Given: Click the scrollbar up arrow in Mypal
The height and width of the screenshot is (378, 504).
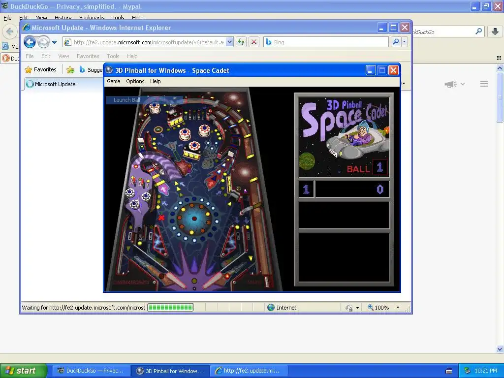Looking at the screenshot, I should click(x=500, y=68).
